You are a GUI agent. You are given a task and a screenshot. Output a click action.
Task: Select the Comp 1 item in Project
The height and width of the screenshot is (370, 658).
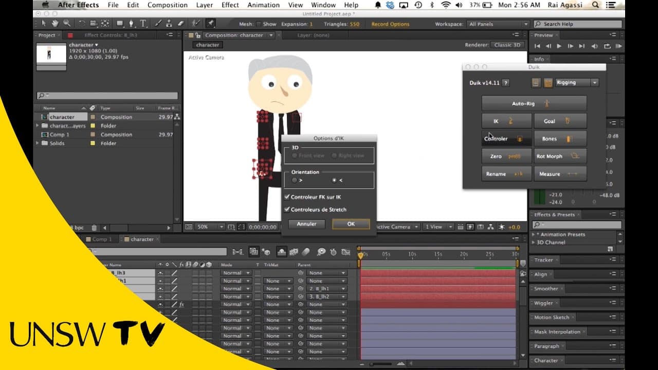pos(59,135)
